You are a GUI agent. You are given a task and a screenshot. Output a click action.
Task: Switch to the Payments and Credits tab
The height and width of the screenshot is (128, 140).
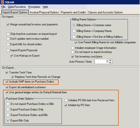coord(73,12)
